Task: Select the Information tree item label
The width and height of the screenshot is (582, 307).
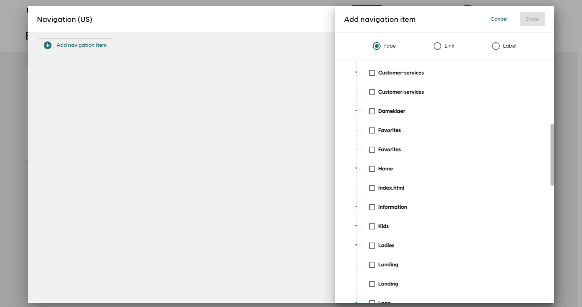Action: (392, 207)
